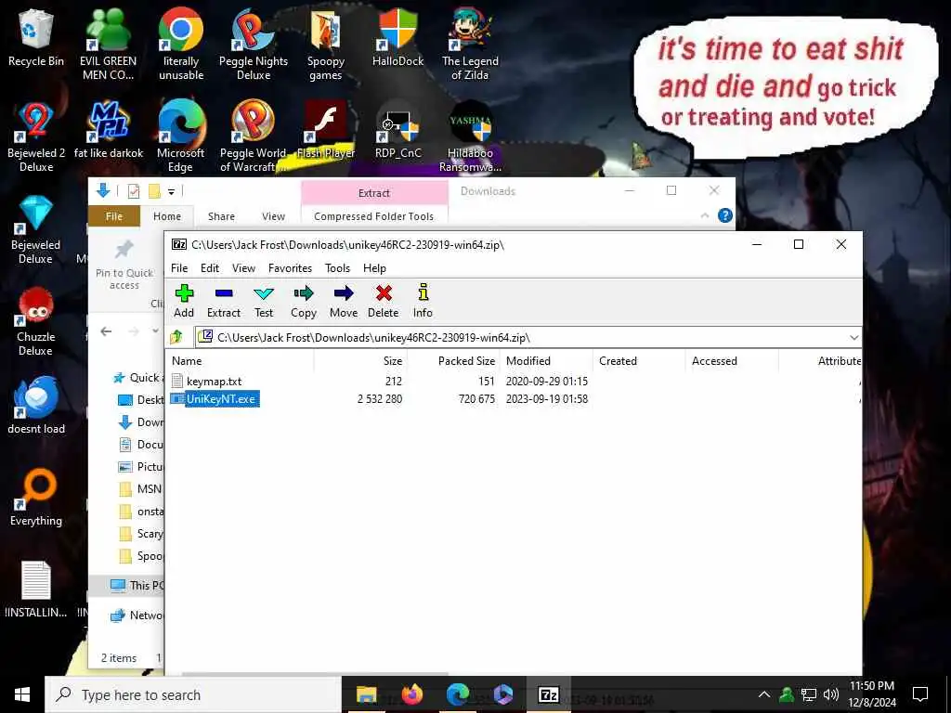Go up one folder level in 7-Zip
Screen dimensions: 951x713
point(177,337)
